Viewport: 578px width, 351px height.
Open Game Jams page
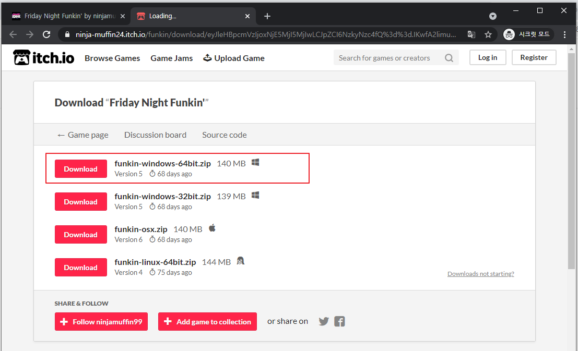(171, 58)
